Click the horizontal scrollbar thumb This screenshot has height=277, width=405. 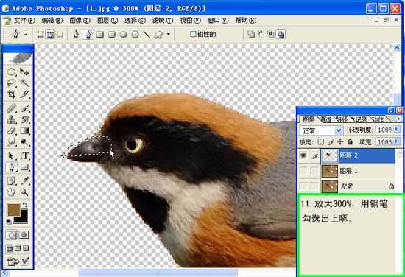tap(158, 273)
